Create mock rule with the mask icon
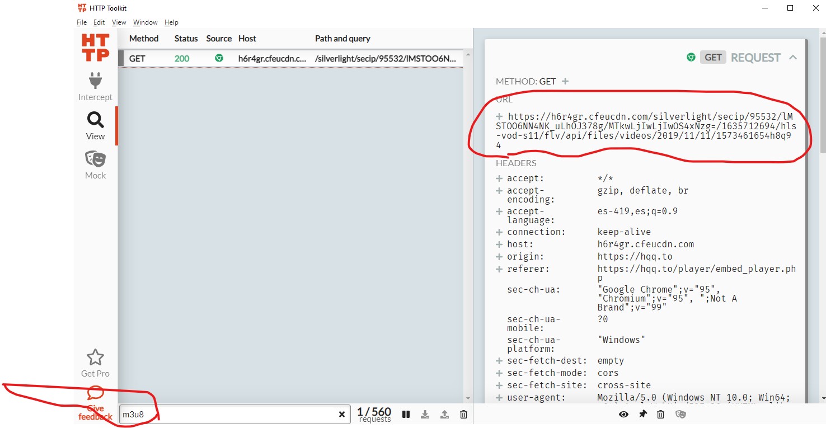826x428 pixels. point(680,415)
